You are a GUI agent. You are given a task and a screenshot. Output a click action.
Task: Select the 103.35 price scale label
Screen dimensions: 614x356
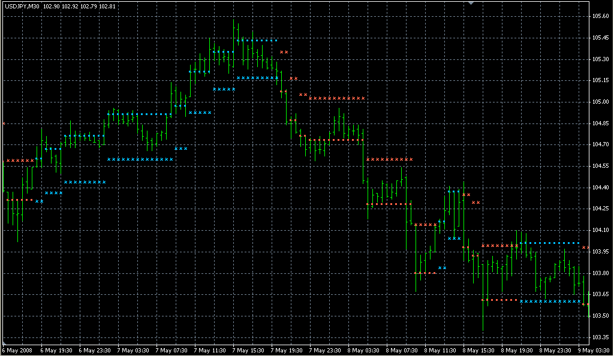point(600,337)
